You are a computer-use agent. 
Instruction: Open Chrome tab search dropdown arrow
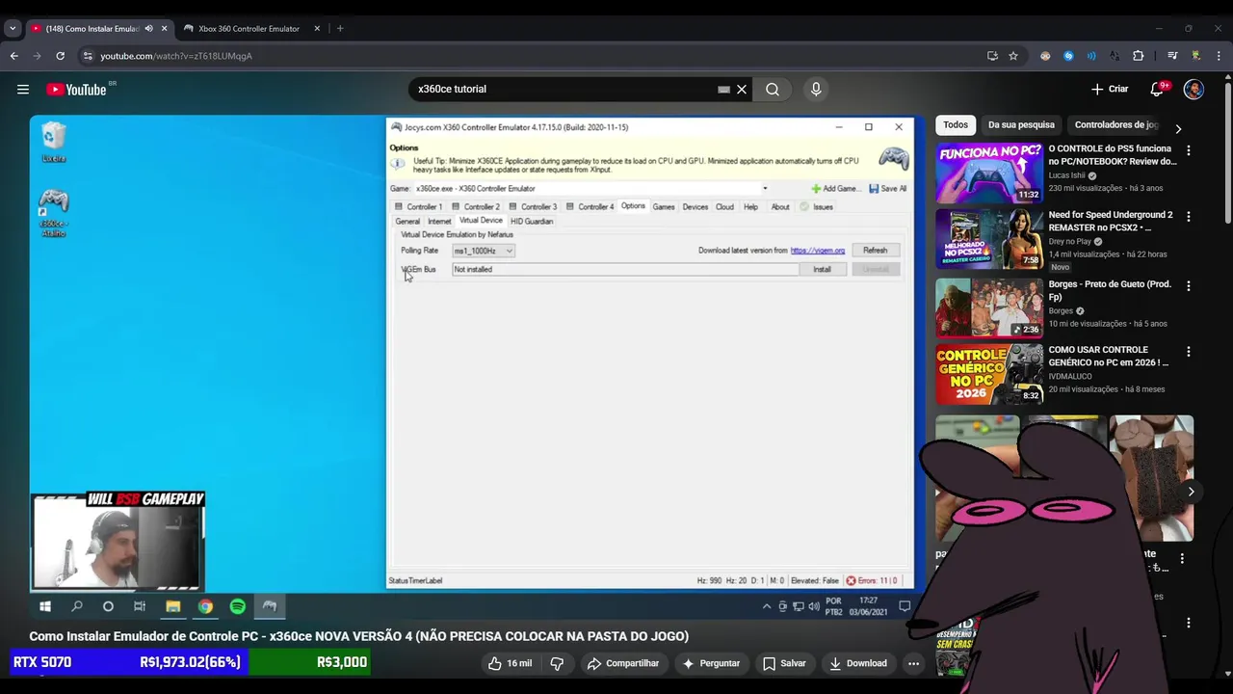tap(12, 29)
